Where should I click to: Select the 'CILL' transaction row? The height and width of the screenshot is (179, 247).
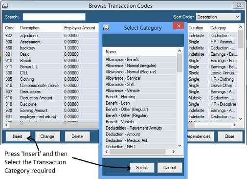51,73
